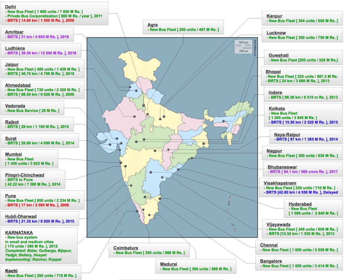Select the Guwahati New Bus Fleet entry
Viewport: 344px width, 280px height.
[x=303, y=60]
